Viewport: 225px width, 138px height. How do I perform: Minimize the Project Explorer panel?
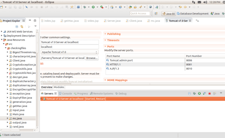coord(30,20)
